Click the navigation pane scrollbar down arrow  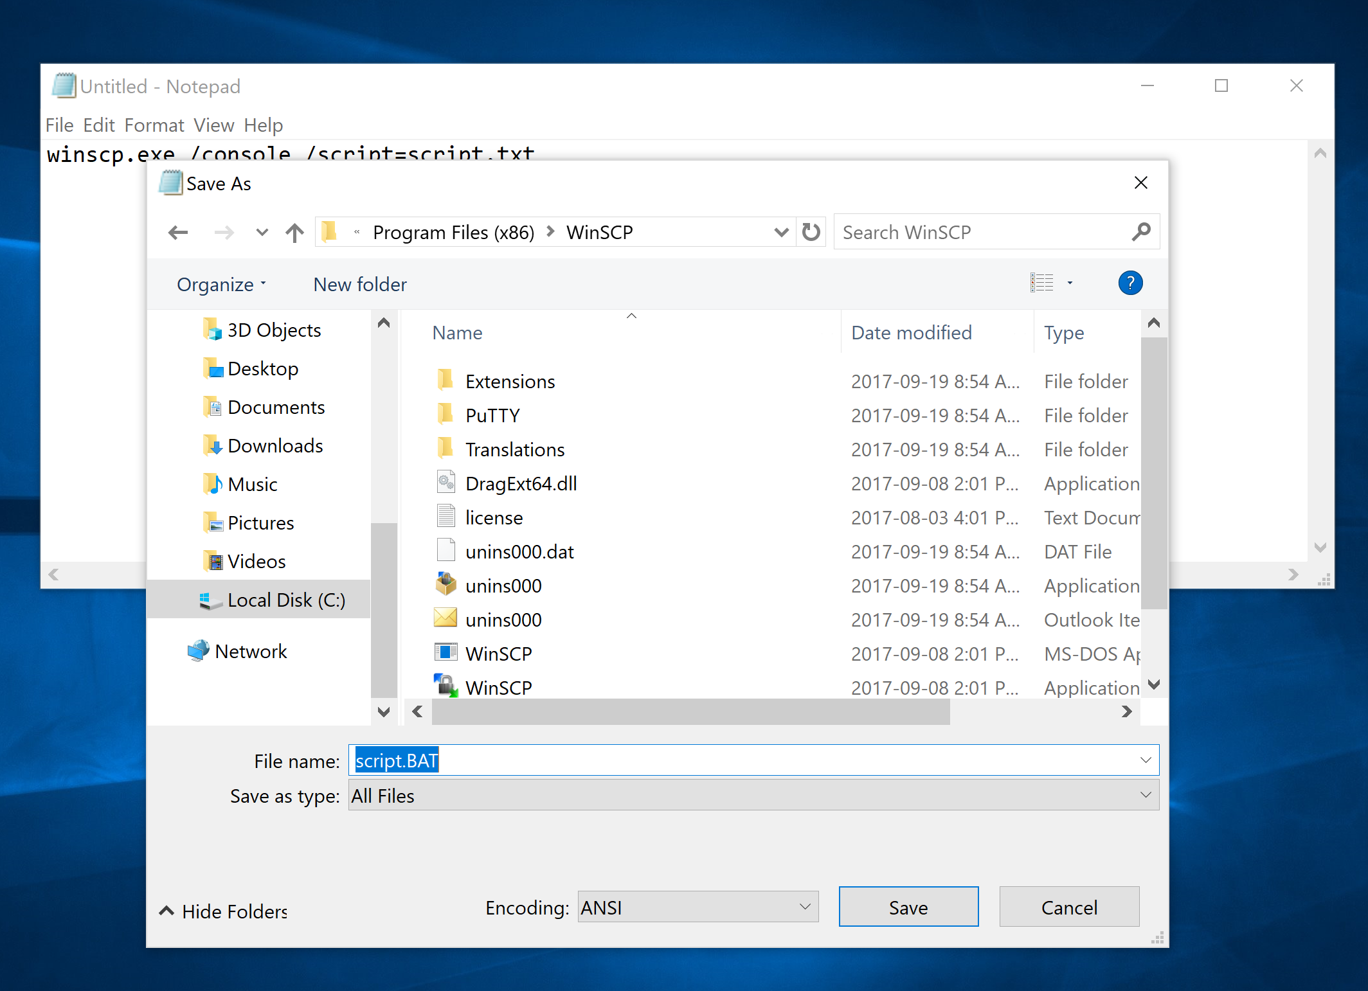(x=384, y=711)
